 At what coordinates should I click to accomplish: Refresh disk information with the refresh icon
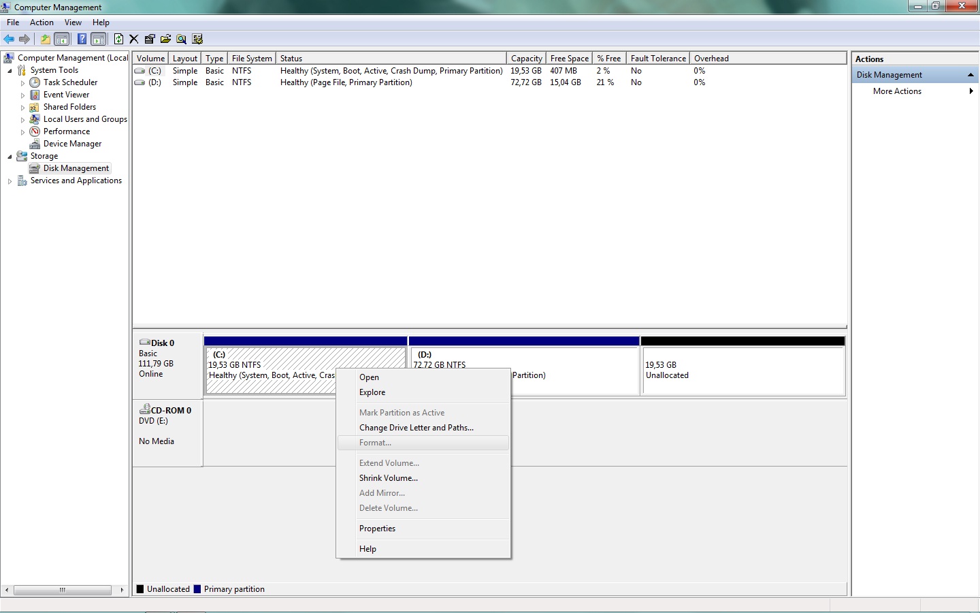pyautogui.click(x=118, y=39)
